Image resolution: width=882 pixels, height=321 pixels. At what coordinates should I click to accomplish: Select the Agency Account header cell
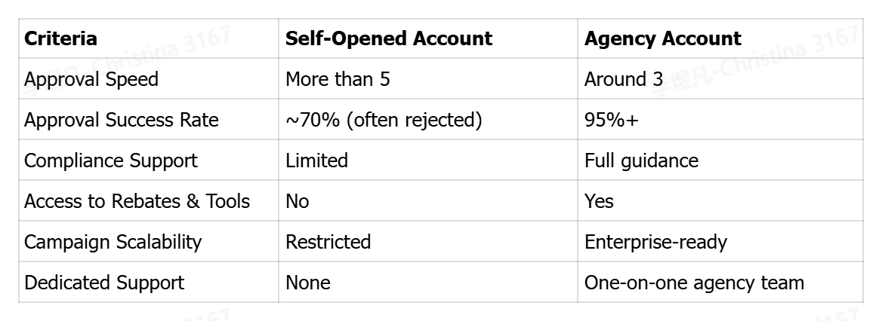(662, 39)
